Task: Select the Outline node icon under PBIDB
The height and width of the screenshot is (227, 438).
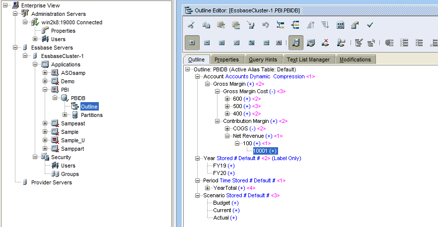Action: 75,106
